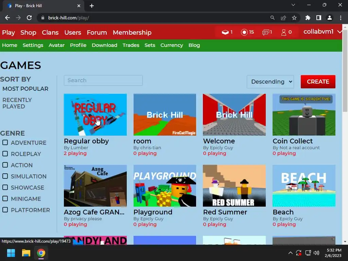Open the Blog link

pos(194,45)
